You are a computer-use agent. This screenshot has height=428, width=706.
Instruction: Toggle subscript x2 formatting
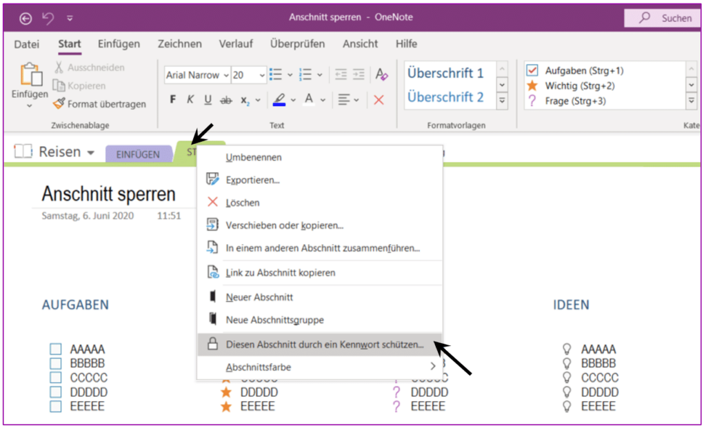tap(245, 101)
